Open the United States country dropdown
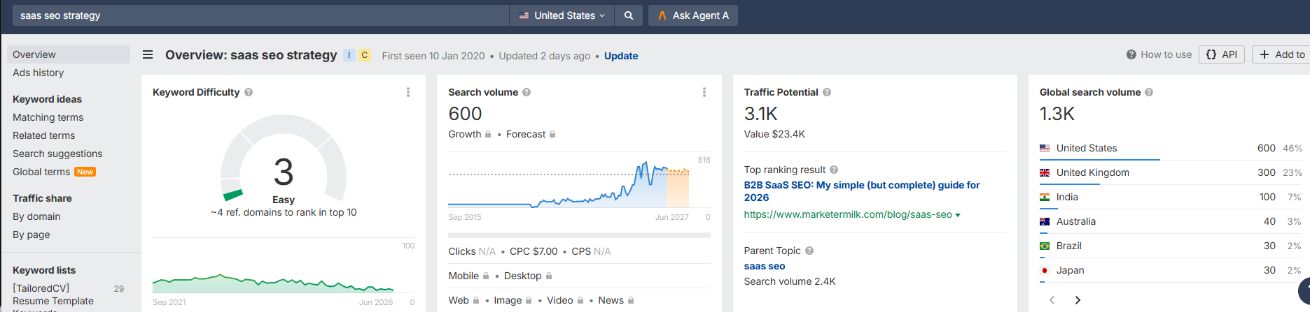The image size is (1310, 312). (562, 15)
